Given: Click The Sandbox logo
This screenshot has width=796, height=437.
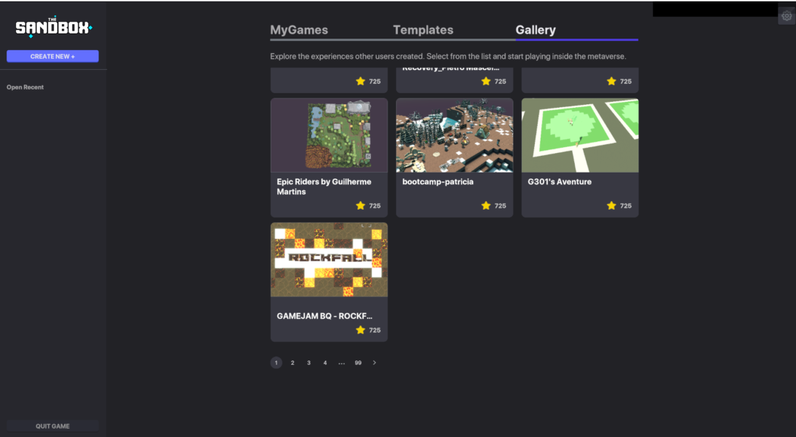Looking at the screenshot, I should [53, 27].
